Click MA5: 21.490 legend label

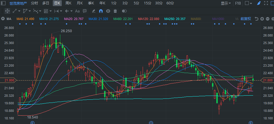[x=25, y=19]
